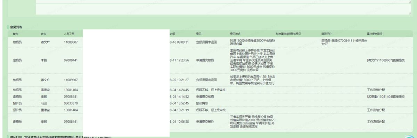Click employee number 08033370
This screenshot has height=138, width=417.
pyautogui.click(x=71, y=103)
